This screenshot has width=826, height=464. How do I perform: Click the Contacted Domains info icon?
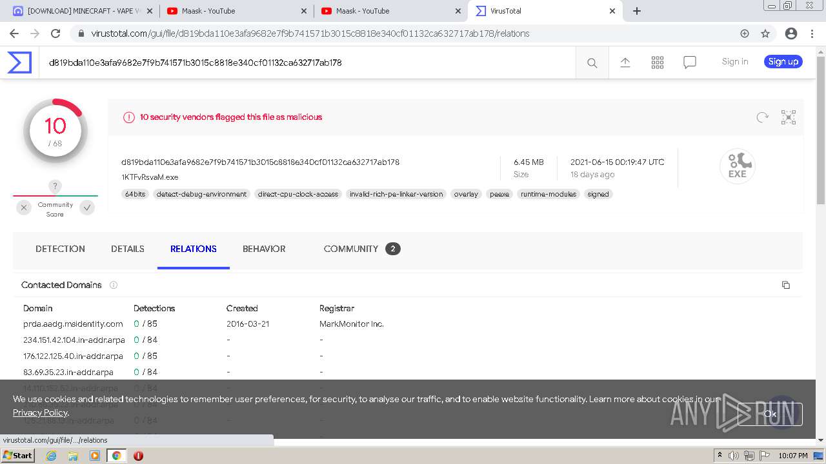(114, 285)
